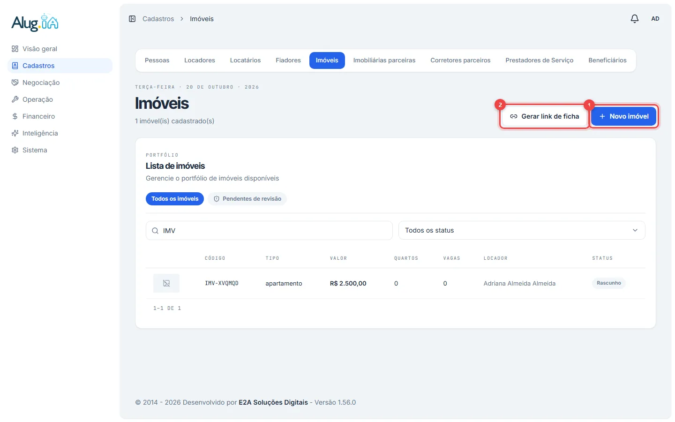675x422 pixels.
Task: Click the Vagas column header
Action: click(x=452, y=258)
